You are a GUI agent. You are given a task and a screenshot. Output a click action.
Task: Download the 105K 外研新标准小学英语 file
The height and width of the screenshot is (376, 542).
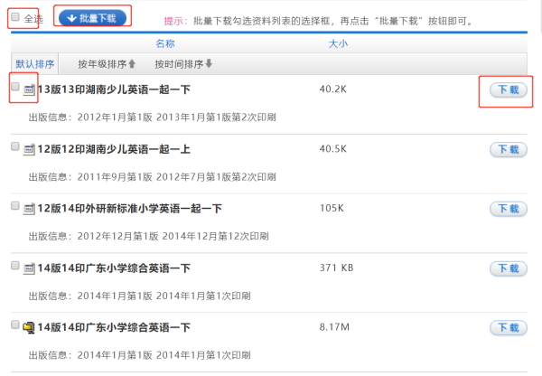pyautogui.click(x=509, y=209)
